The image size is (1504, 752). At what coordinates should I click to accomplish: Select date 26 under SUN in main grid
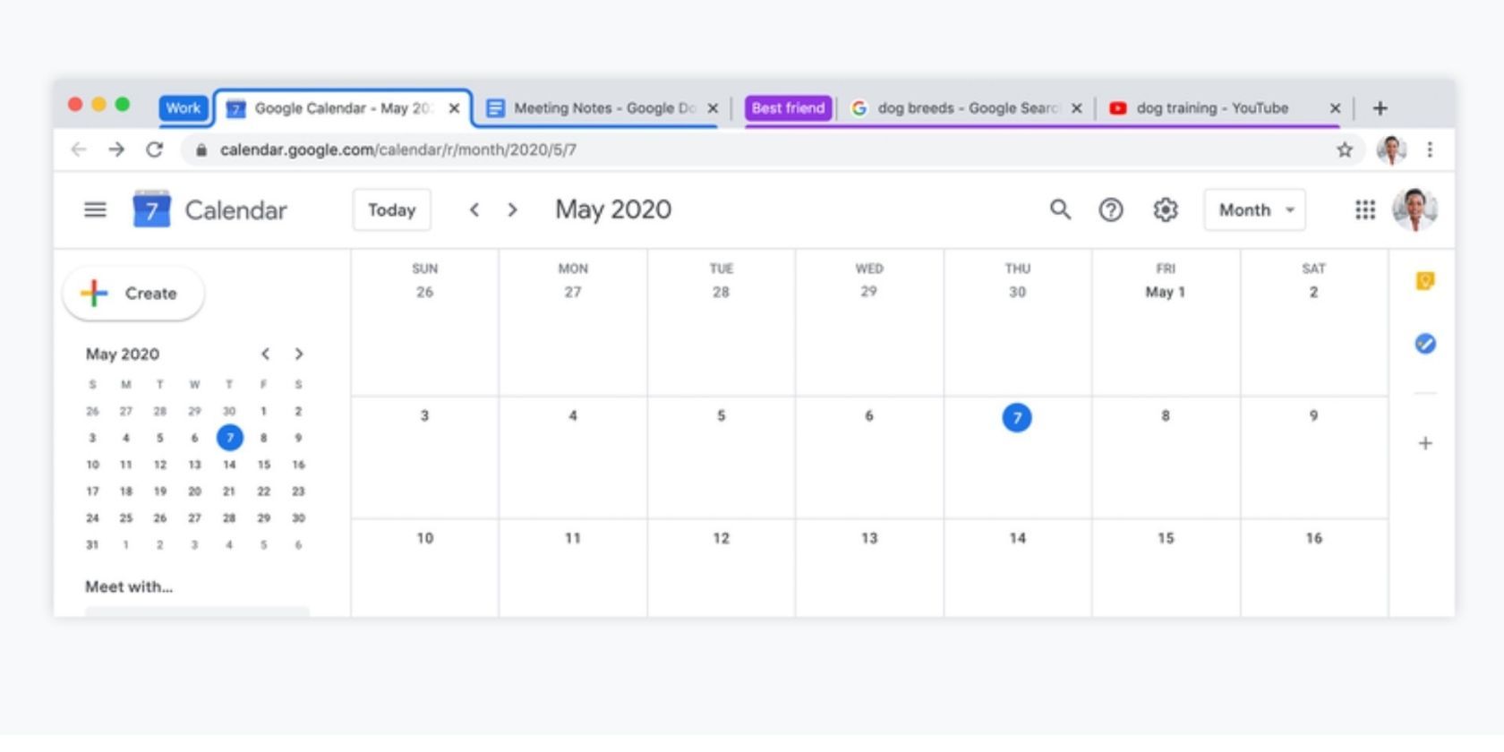(424, 292)
